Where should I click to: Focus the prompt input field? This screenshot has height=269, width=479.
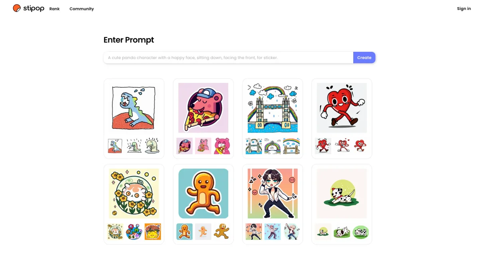(228, 58)
